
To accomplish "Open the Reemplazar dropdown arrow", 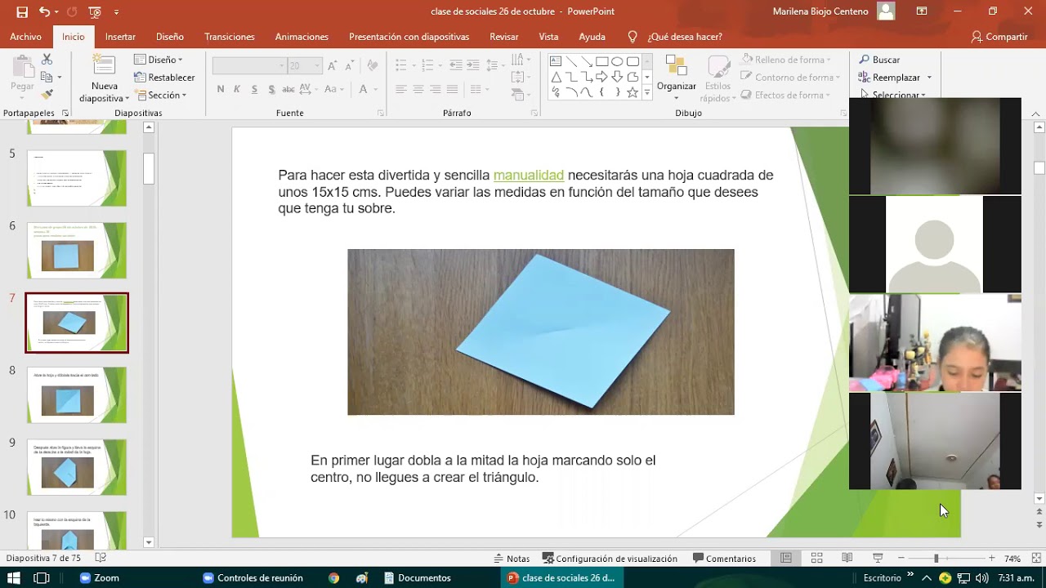I will coord(929,78).
